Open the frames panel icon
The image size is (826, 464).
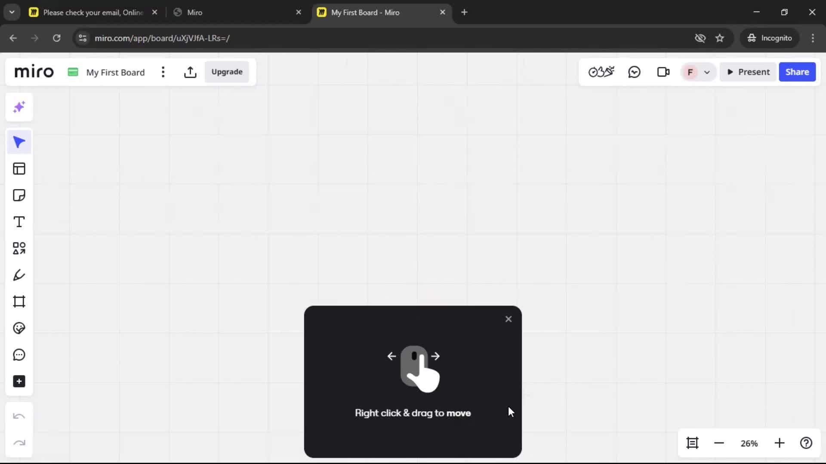point(692,443)
